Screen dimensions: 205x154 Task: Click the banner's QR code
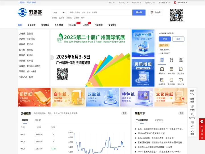click(62, 74)
